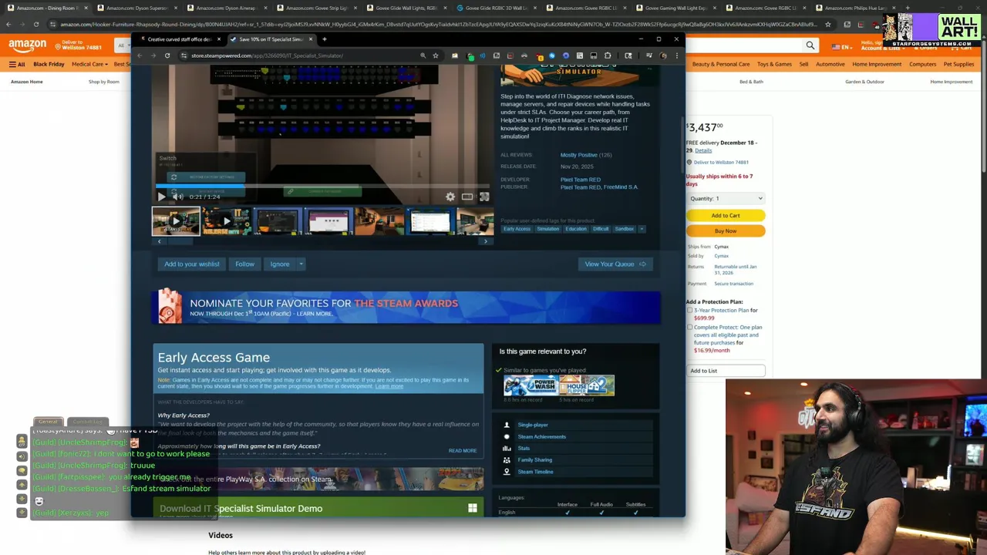Open Amazon delivery Details link

(x=703, y=150)
